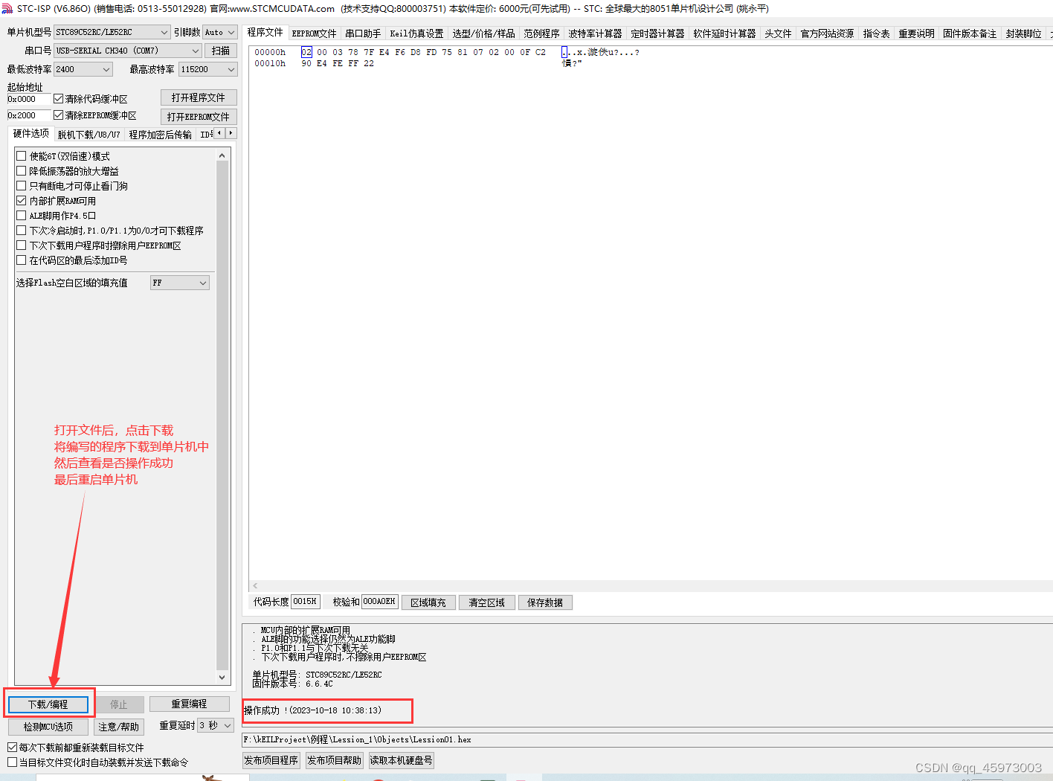This screenshot has height=781, width=1053.
Task: Enable 下次冷启动时P1.0/P1.1 checkbox
Action: point(22,231)
